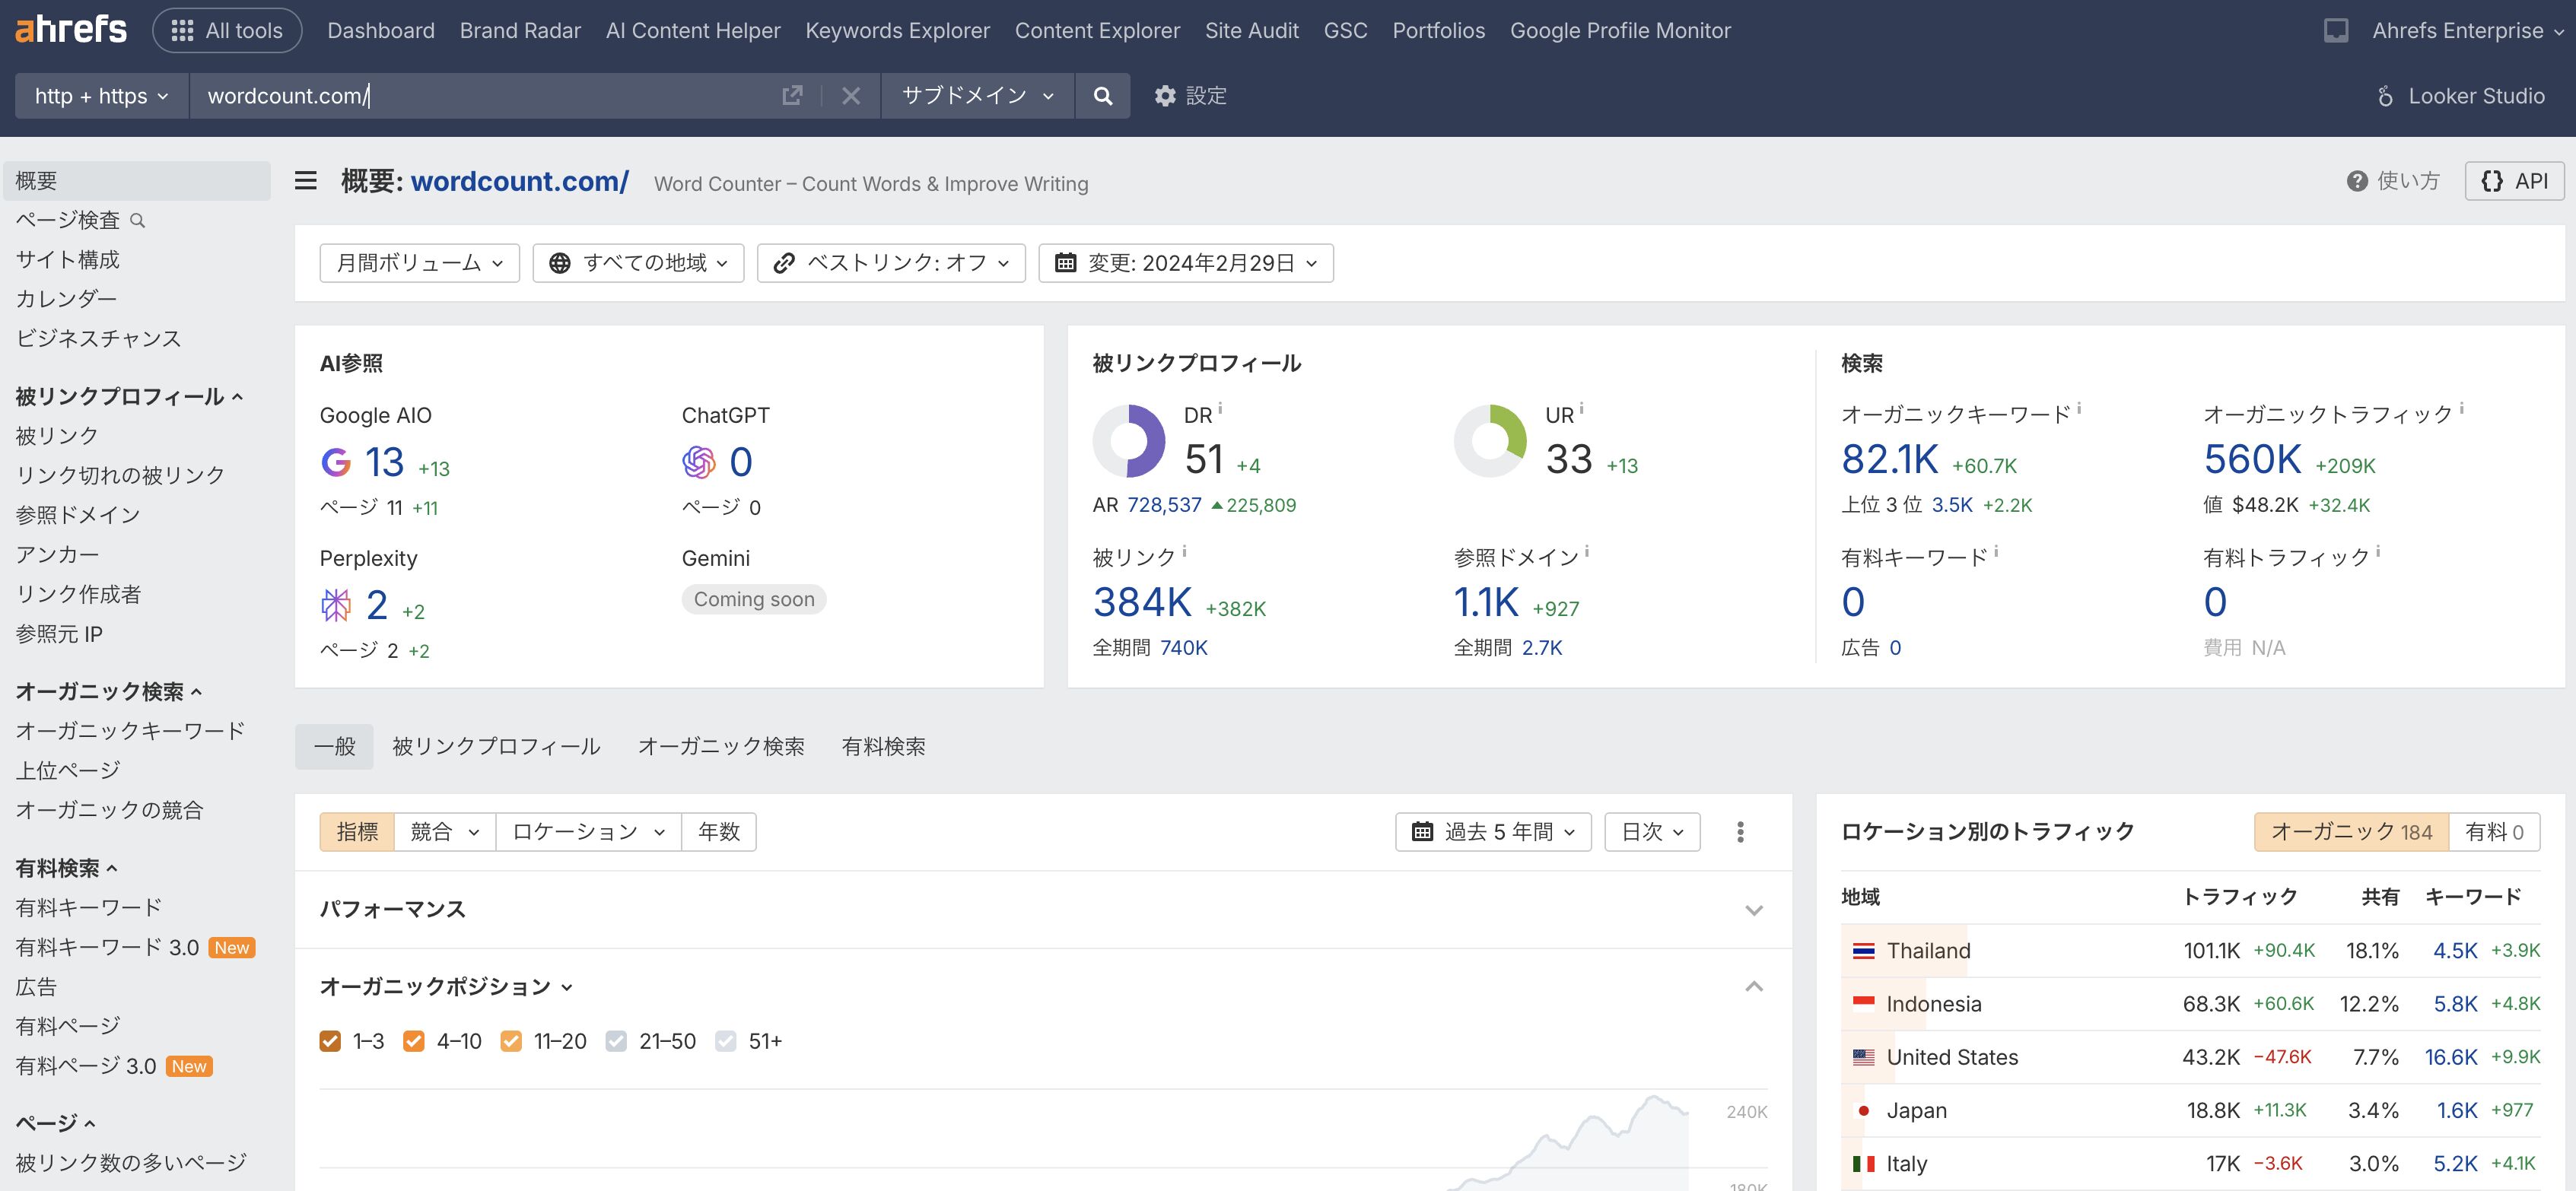Screen dimensions: 2576x1191
Task: Expand the 過去 5 年間 date range dropdown
Action: (x=1492, y=832)
